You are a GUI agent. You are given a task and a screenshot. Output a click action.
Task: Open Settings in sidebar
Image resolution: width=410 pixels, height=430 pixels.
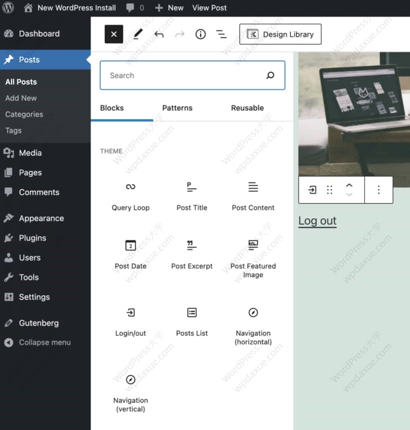[45, 297]
